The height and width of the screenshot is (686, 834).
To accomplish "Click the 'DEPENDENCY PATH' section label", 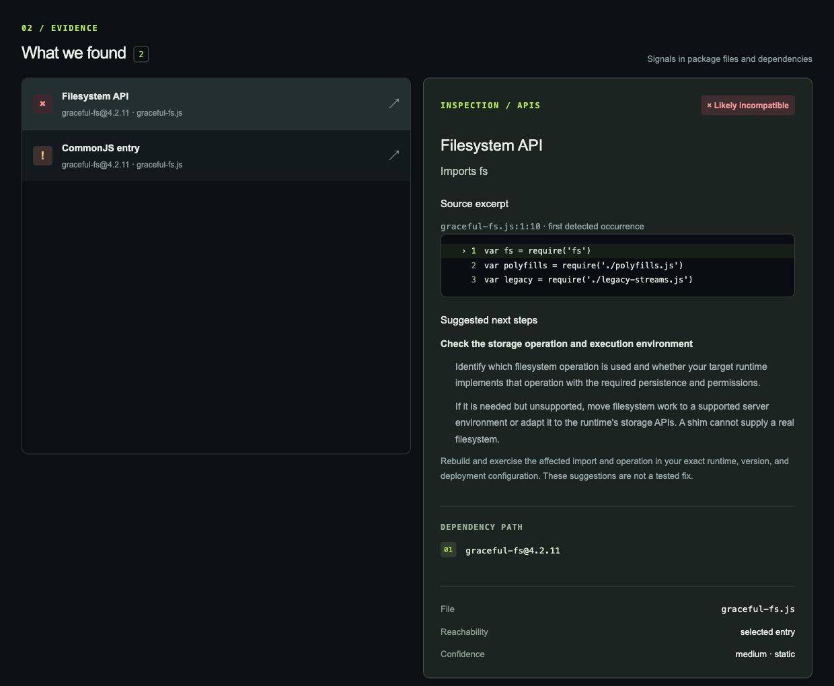I will (482, 527).
